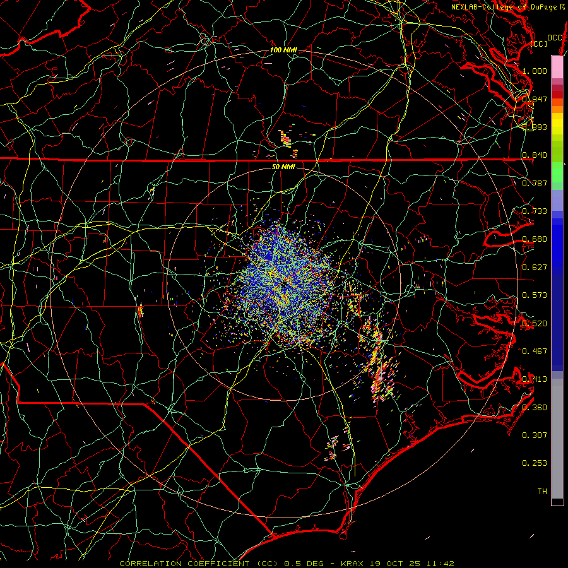
Task: Click the 0.520 scale value
Action: pos(535,324)
